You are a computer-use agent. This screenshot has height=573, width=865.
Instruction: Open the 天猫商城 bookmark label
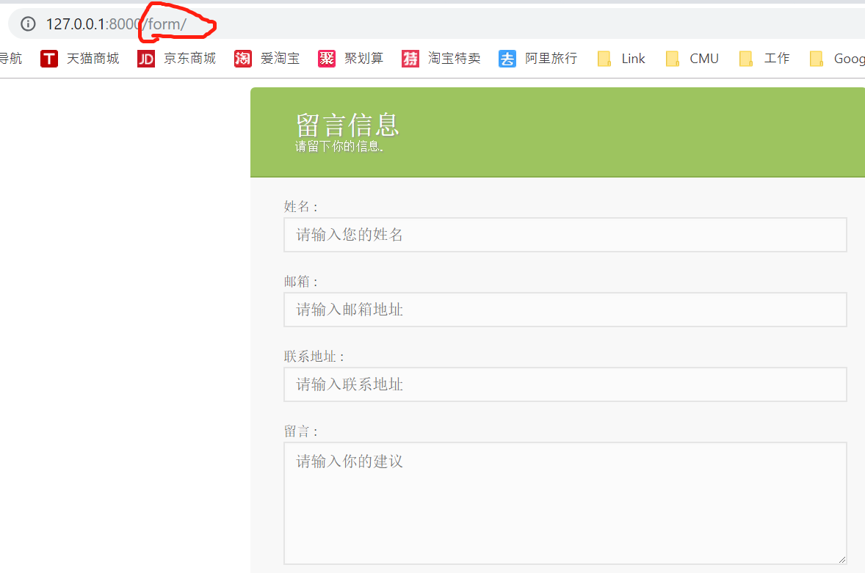[93, 59]
